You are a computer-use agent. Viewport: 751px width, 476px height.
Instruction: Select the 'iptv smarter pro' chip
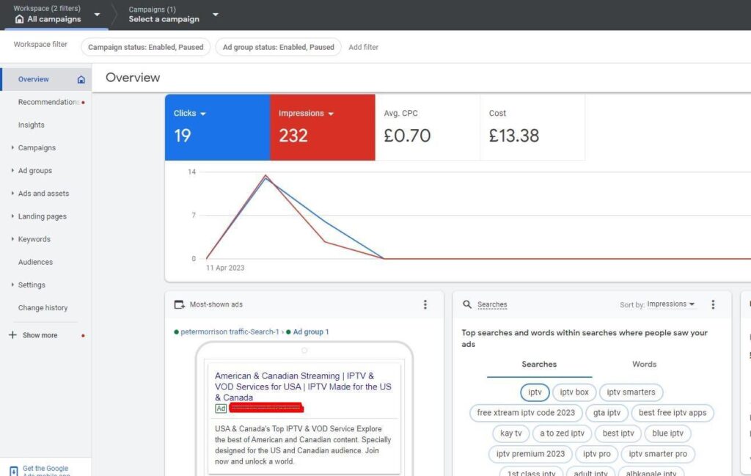658,454
